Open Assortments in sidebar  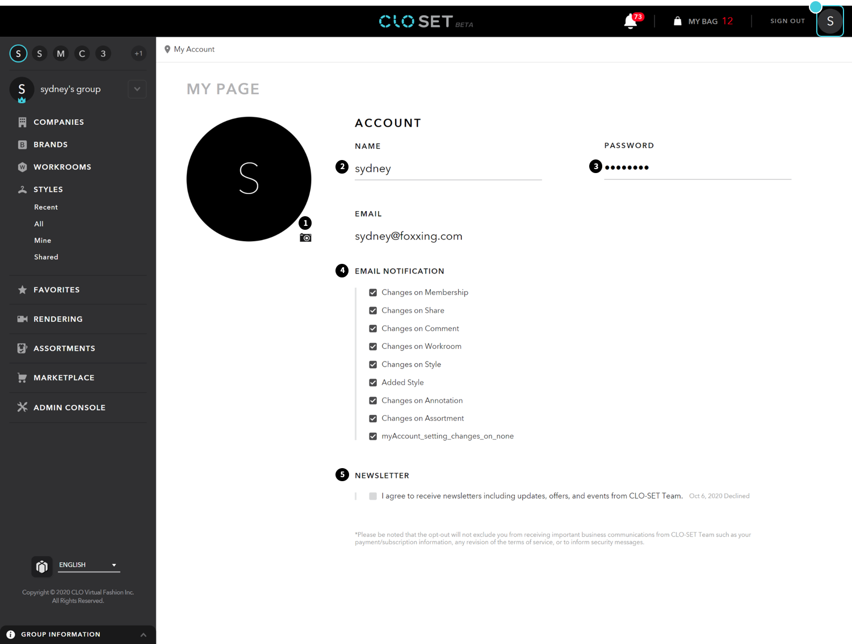(64, 348)
